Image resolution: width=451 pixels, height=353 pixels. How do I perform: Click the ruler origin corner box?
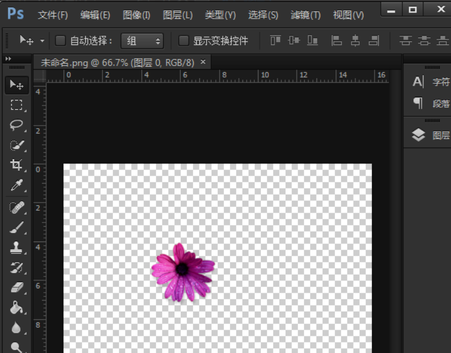point(39,76)
